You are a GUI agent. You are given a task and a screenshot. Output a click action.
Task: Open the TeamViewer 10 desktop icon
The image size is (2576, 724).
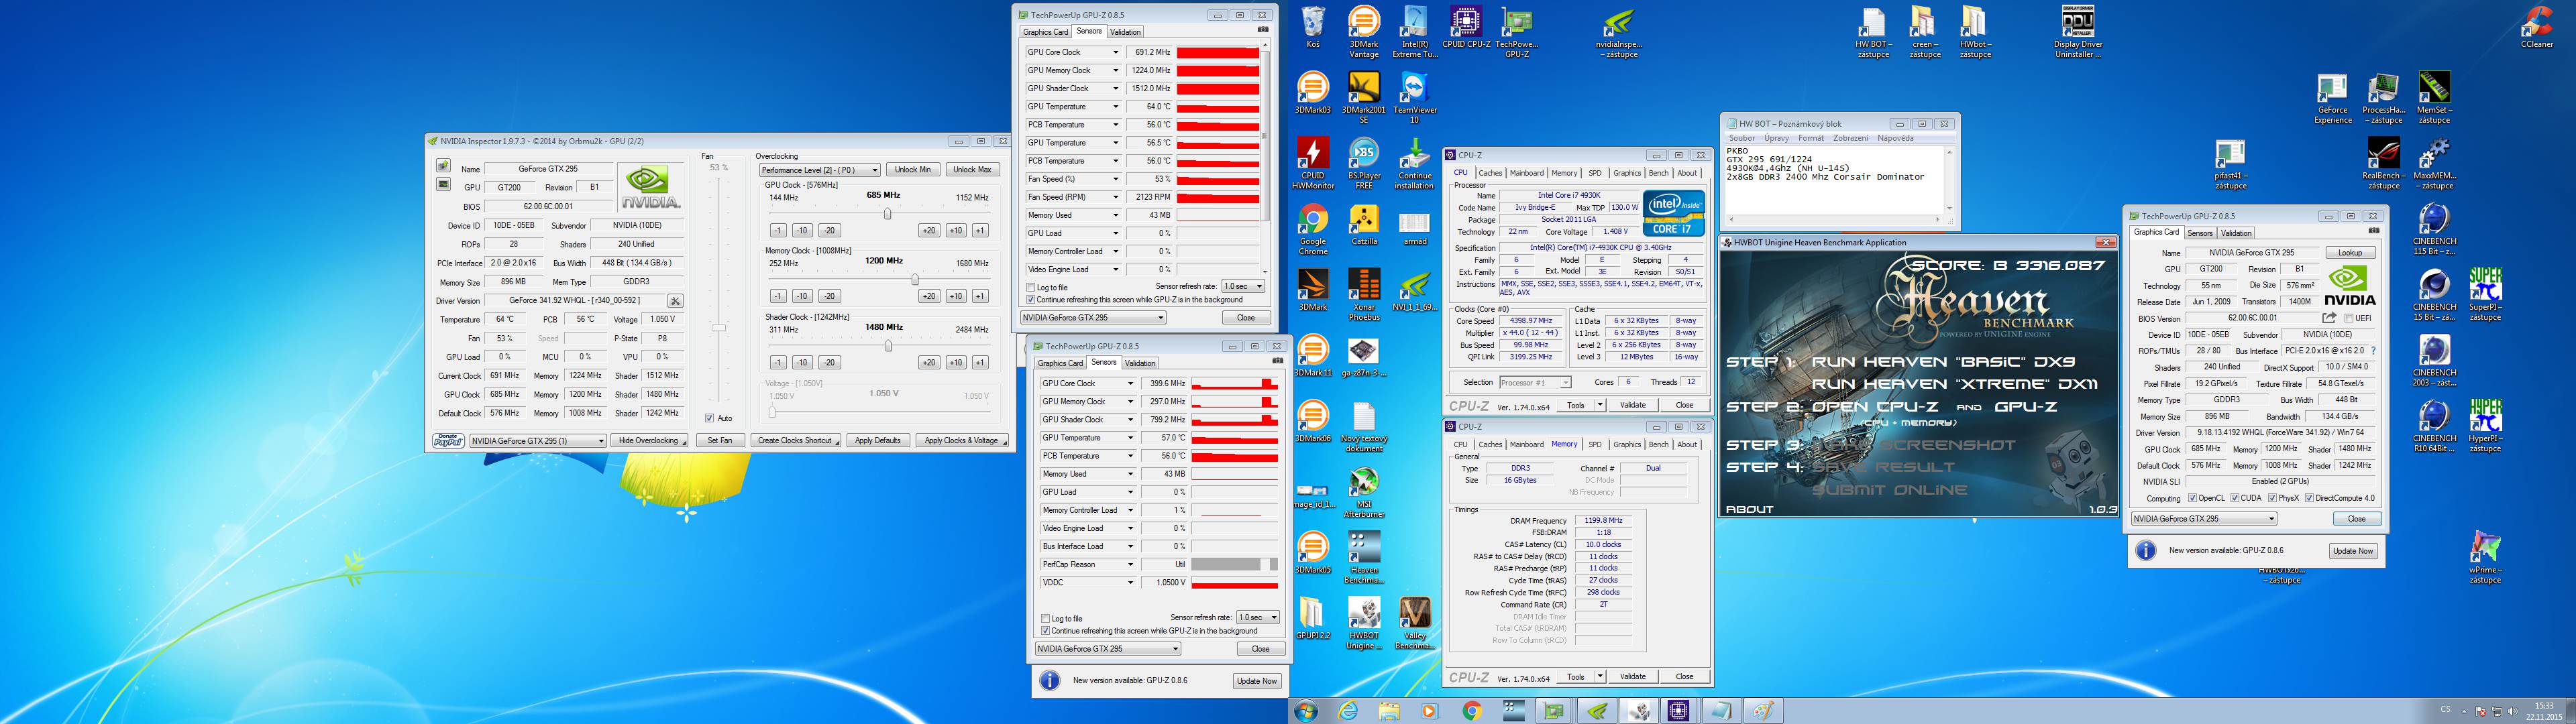pos(1415,98)
